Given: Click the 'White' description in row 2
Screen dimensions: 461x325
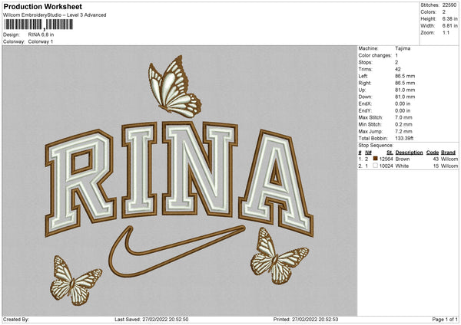Looking at the screenshot, I should (402, 166).
